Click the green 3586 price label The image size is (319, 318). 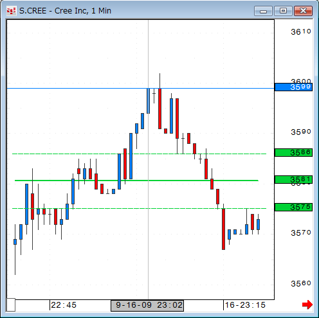pyautogui.click(x=293, y=153)
